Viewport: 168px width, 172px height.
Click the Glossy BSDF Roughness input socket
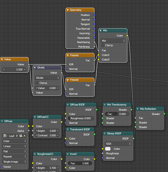103,153
